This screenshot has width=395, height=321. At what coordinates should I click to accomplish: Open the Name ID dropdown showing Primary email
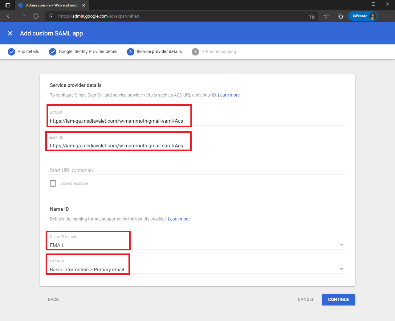pyautogui.click(x=197, y=266)
